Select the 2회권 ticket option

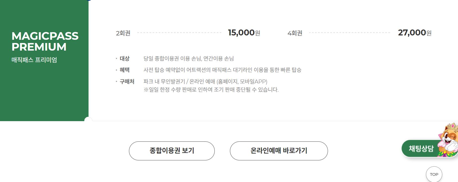123,33
